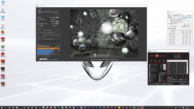194x109 pixels.
Task: Run the CPU (Single Core) test
Action: pyautogui.click(x=57, y=24)
